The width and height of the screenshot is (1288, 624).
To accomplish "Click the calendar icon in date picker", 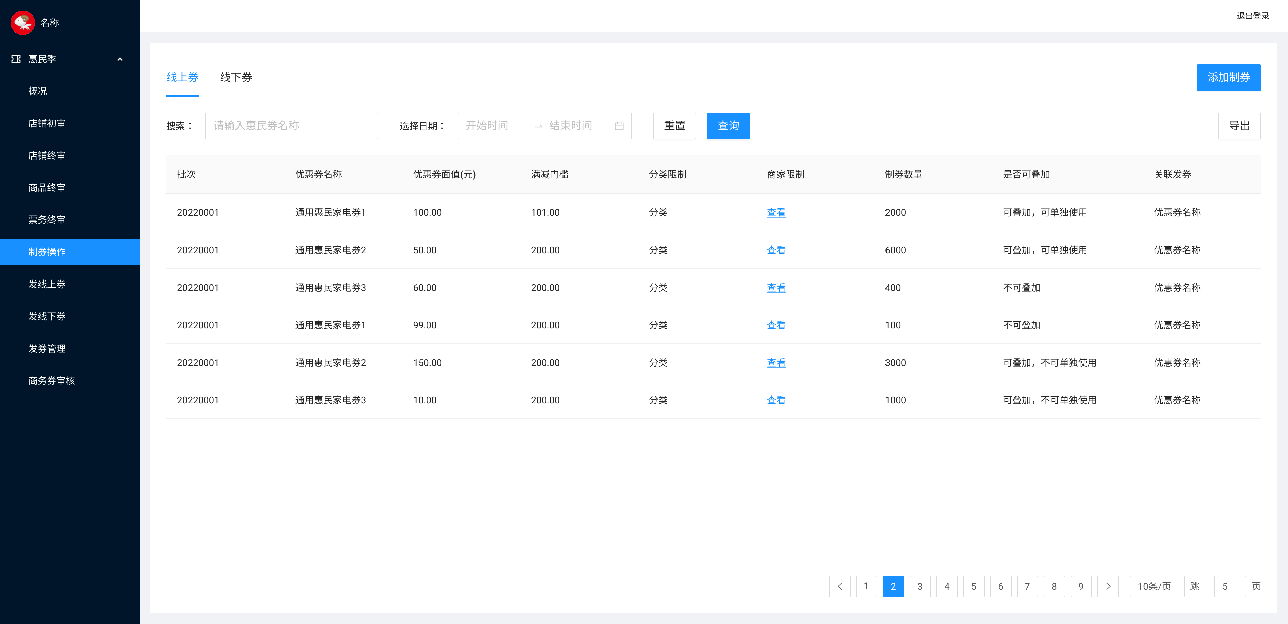I will click(x=619, y=126).
